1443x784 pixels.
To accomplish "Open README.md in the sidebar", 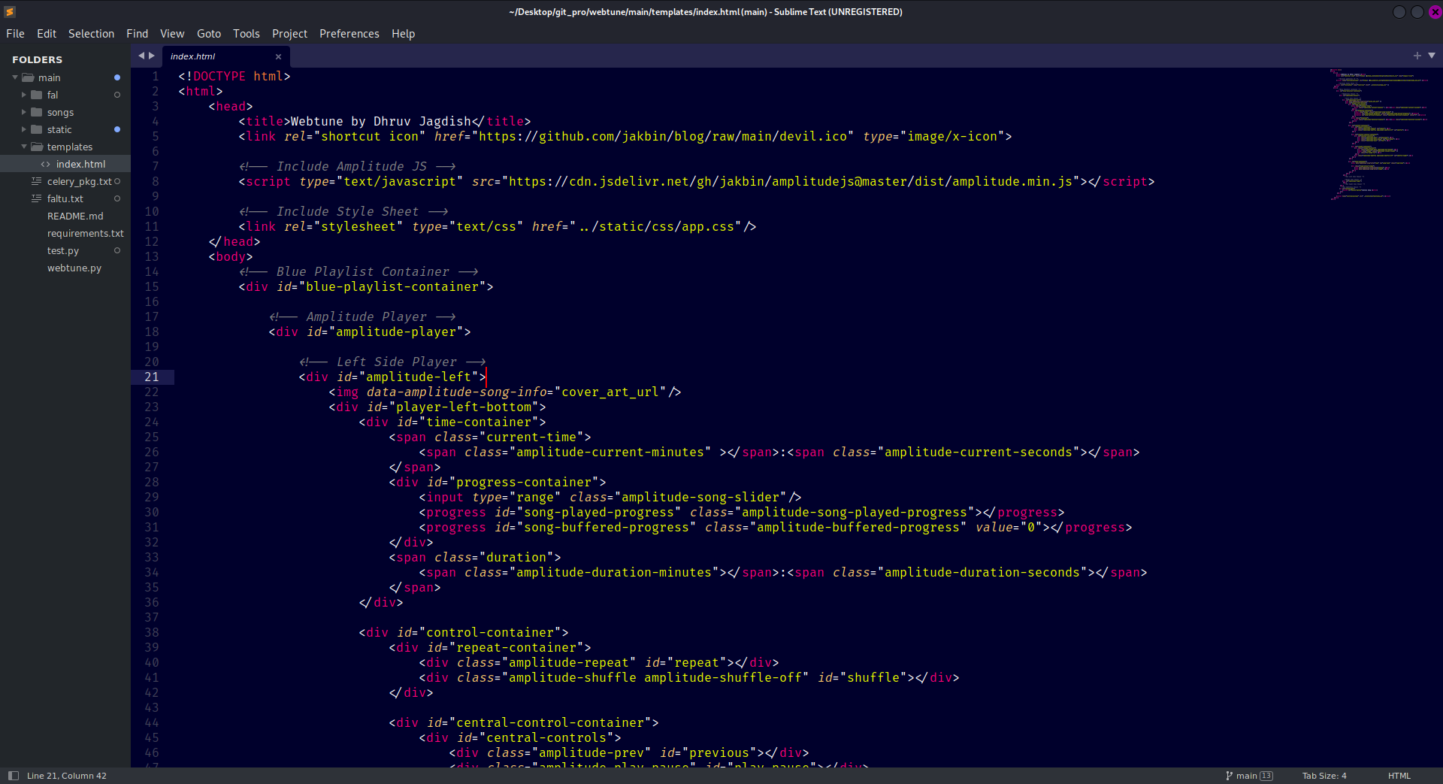I will pos(75,216).
